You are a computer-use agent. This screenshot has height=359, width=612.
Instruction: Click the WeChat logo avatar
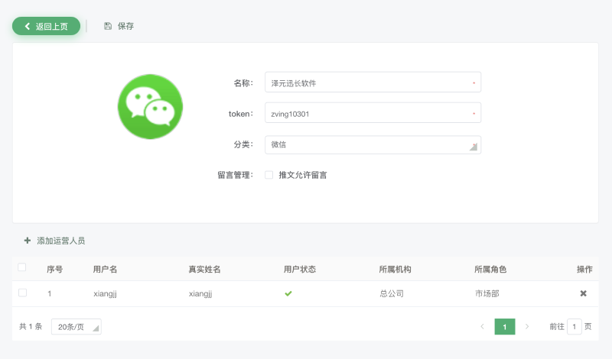tap(150, 107)
